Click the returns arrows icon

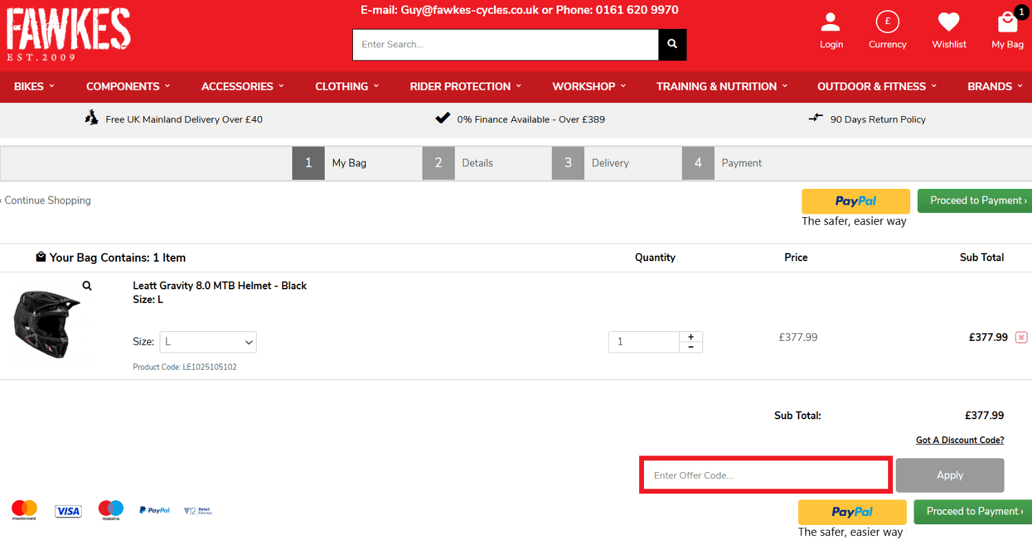816,118
